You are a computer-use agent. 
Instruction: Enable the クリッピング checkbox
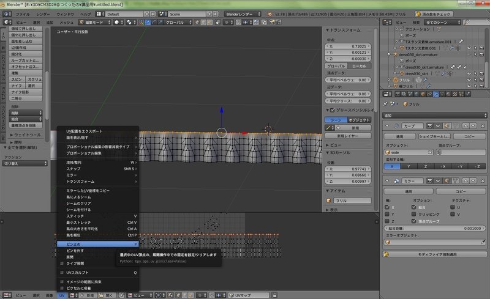click(415, 215)
